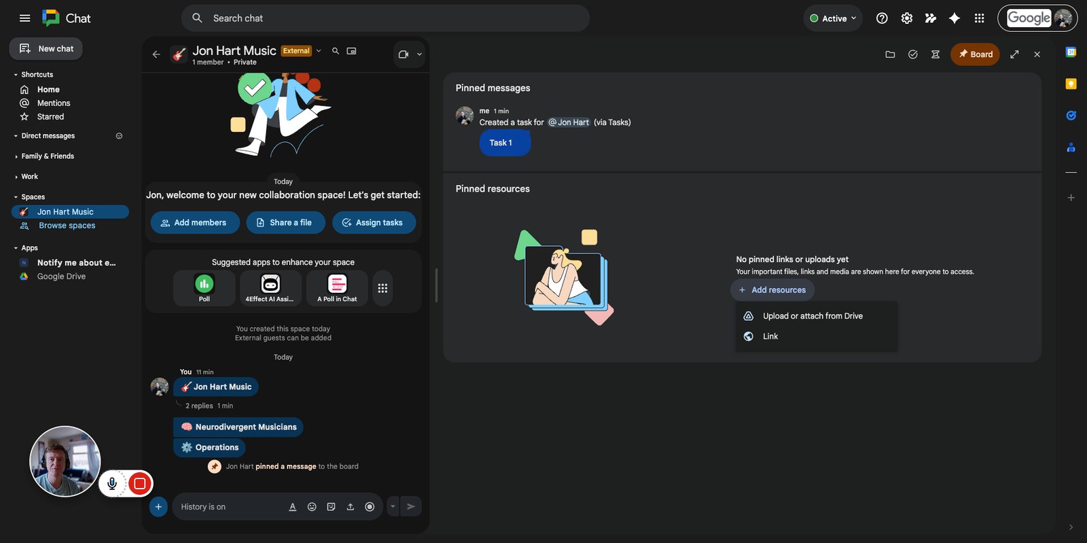Viewport: 1087px width, 543px height.
Task: Open the text formatting options icon
Action: click(293, 507)
